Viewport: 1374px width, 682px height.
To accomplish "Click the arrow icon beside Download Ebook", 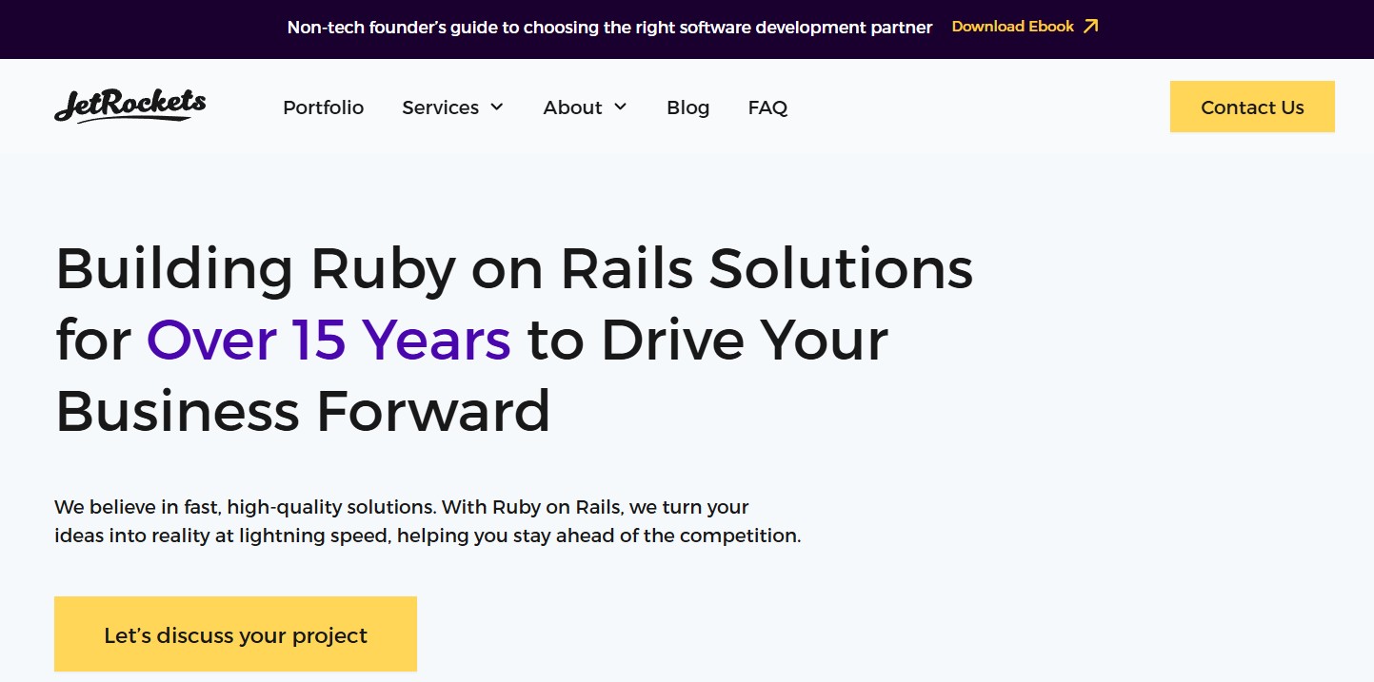I will 1091,27.
